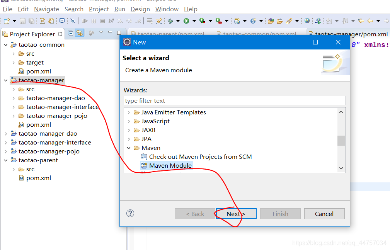Open the Run dropdown arrow
The width and height of the screenshot is (390, 250).
click(194, 21)
